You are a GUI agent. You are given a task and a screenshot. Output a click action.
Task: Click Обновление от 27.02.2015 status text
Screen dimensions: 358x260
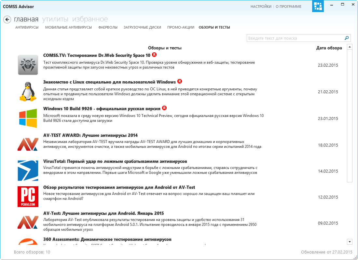click(x=327, y=252)
